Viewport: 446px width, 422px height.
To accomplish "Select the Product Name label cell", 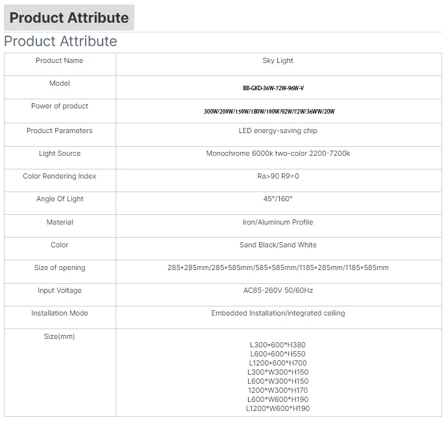I will (60, 61).
